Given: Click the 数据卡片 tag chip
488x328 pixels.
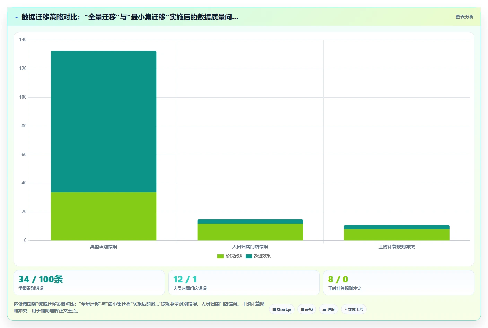Looking at the screenshot, I should click(354, 309).
